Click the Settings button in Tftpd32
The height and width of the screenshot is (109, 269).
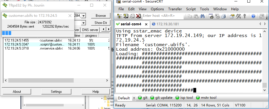(56, 92)
